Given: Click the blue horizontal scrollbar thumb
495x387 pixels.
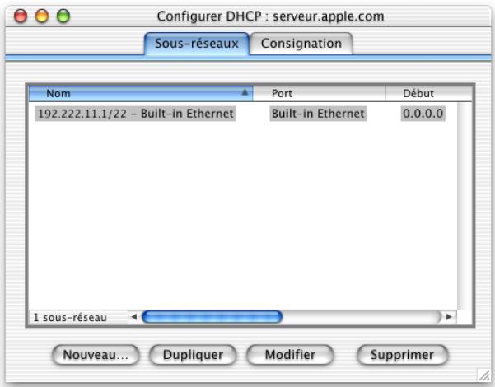Looking at the screenshot, I should [x=212, y=317].
